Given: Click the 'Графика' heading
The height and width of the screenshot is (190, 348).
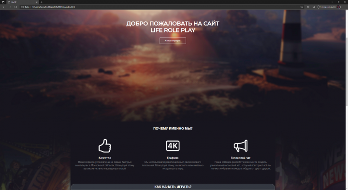Looking at the screenshot, I should click(173, 158).
